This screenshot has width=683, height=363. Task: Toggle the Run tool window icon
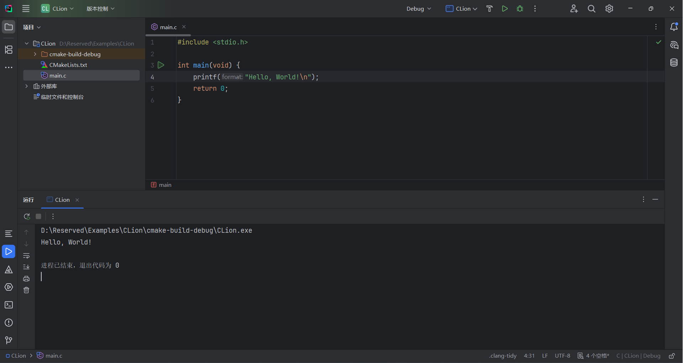click(9, 252)
